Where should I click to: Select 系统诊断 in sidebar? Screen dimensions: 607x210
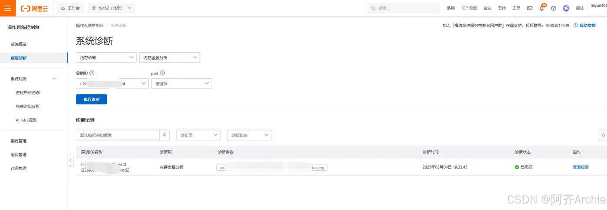coord(19,58)
